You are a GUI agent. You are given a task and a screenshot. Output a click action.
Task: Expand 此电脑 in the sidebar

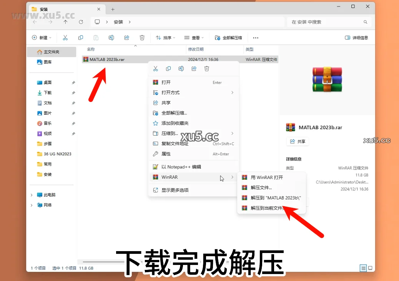coord(32,195)
